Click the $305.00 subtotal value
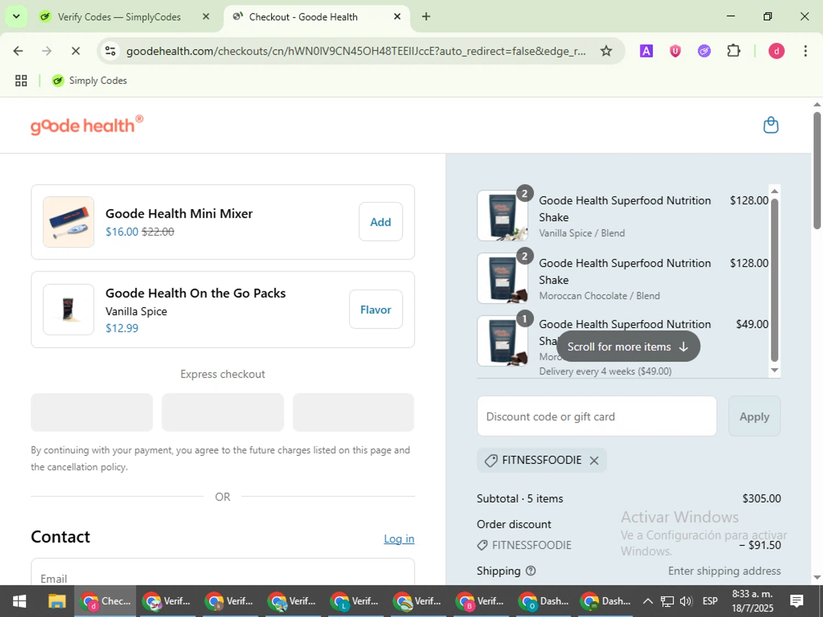Screen dimensions: 823x617 [762, 499]
